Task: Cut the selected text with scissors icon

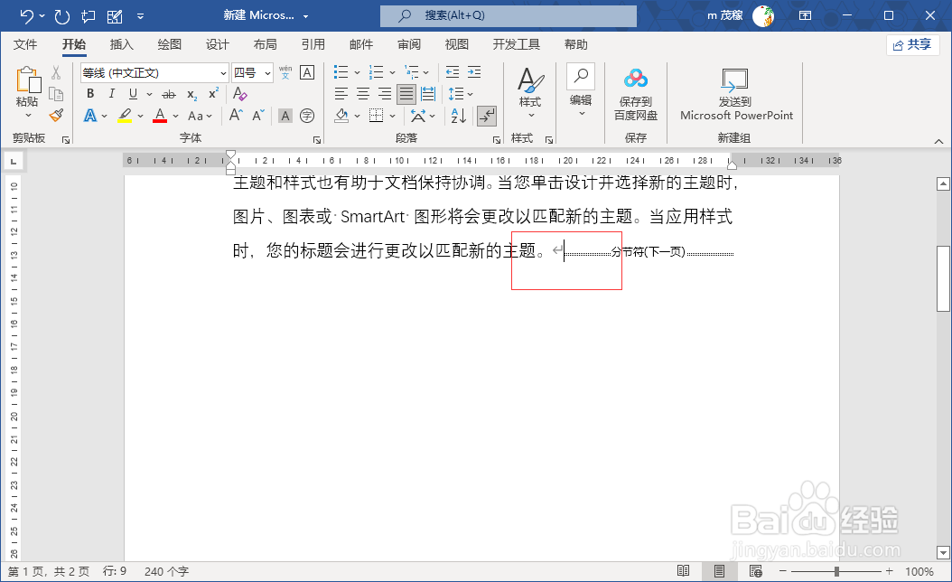Action: click(x=56, y=73)
